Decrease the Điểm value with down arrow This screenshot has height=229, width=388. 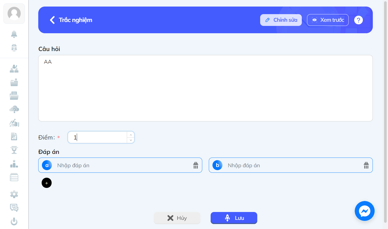(131, 140)
